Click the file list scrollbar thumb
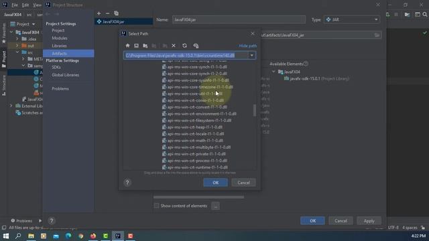Image resolution: width=429 pixels, height=241 pixels. pyautogui.click(x=255, y=110)
